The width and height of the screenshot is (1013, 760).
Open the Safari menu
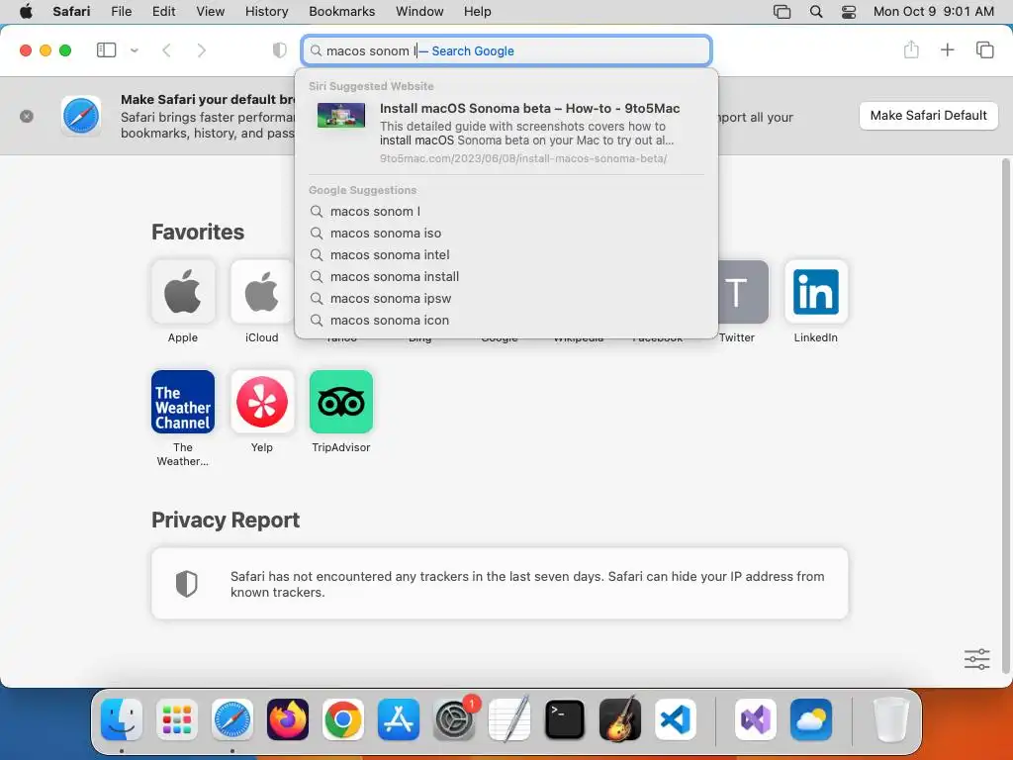[71, 12]
